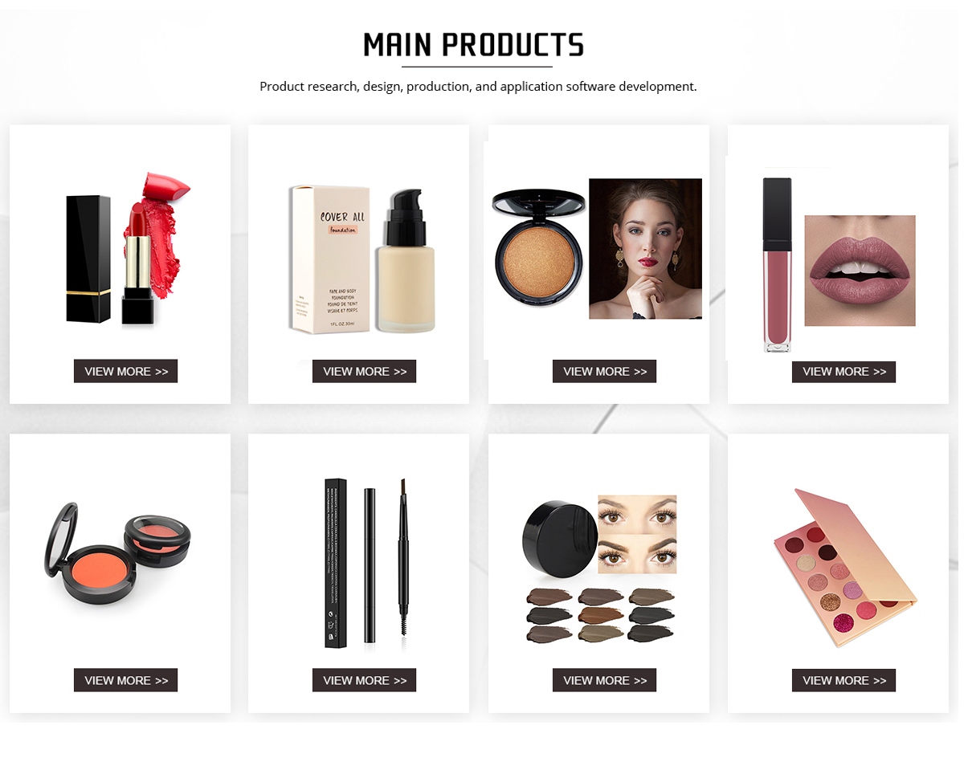The image size is (964, 766).
Task: Select the bronze highlighter compact image
Action: point(538,249)
